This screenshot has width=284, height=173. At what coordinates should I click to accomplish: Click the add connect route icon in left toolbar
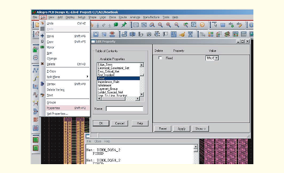click(35, 78)
